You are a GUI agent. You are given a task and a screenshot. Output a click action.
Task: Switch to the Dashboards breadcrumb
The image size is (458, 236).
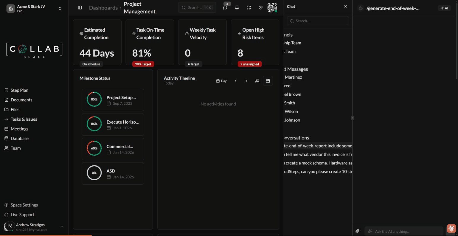104,8
